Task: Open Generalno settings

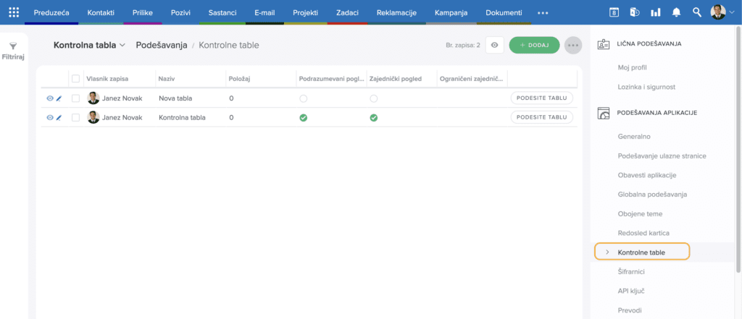Action: tap(634, 137)
